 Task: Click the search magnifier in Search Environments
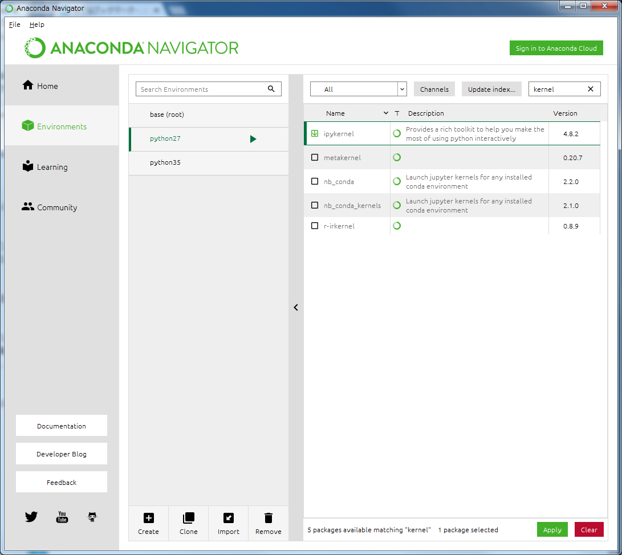pyautogui.click(x=271, y=89)
